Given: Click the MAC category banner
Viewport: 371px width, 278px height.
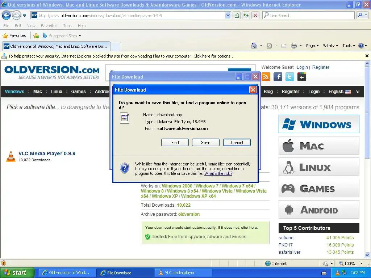Looking at the screenshot, I should tap(319, 146).
